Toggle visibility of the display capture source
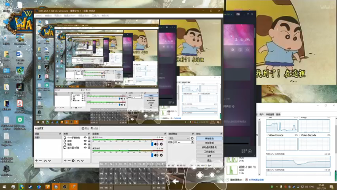The image size is (337, 190). click(x=85, y=148)
